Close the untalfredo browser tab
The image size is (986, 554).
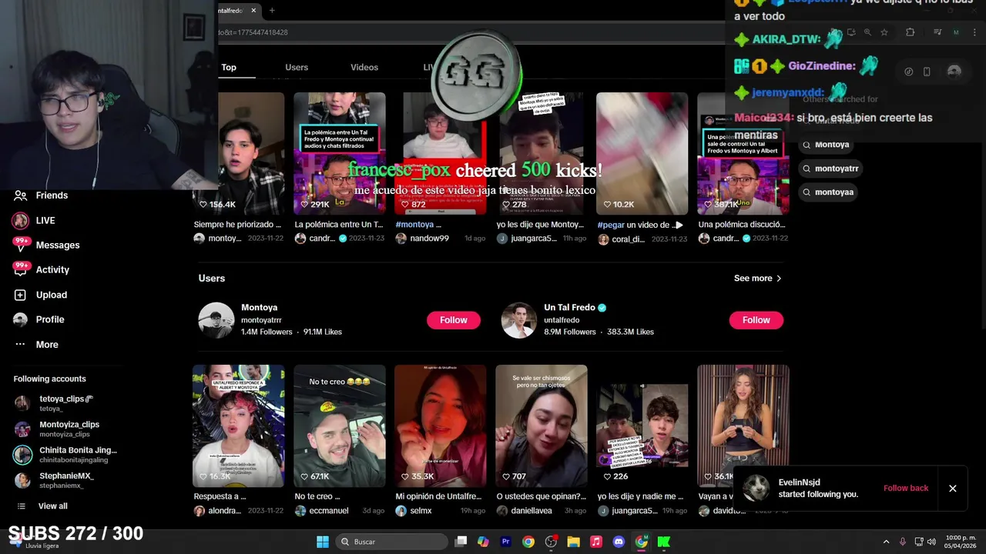pos(253,11)
